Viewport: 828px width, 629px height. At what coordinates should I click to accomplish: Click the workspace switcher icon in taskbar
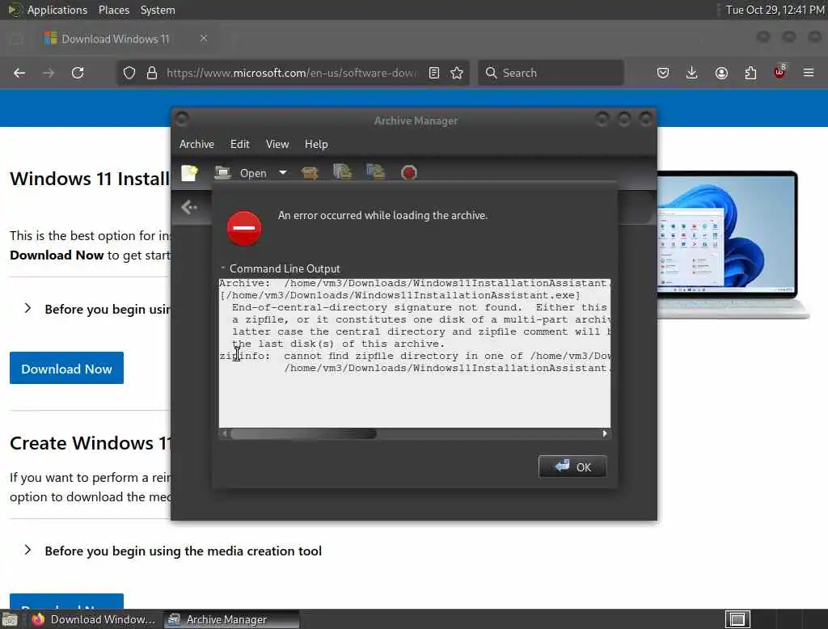737,619
